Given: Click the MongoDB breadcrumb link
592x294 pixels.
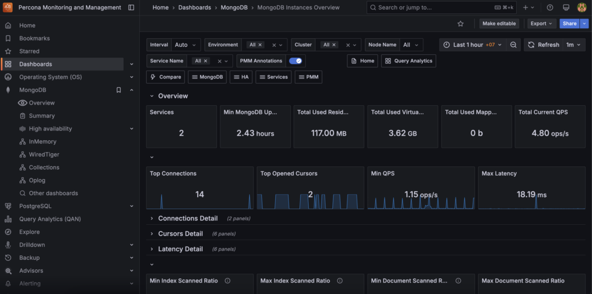Looking at the screenshot, I should coord(234,8).
